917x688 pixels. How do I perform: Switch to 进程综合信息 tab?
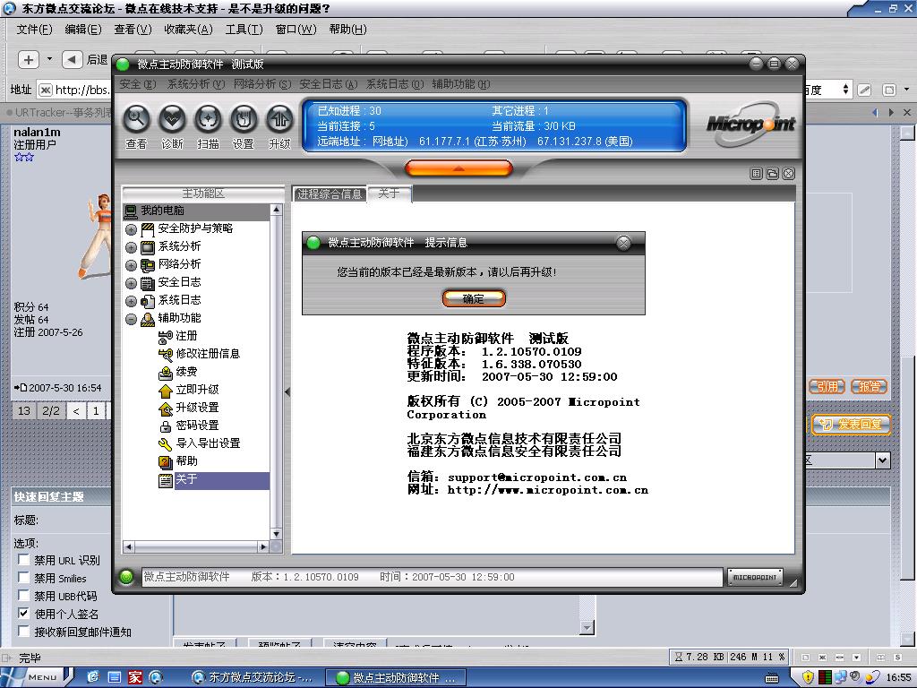[x=330, y=194]
